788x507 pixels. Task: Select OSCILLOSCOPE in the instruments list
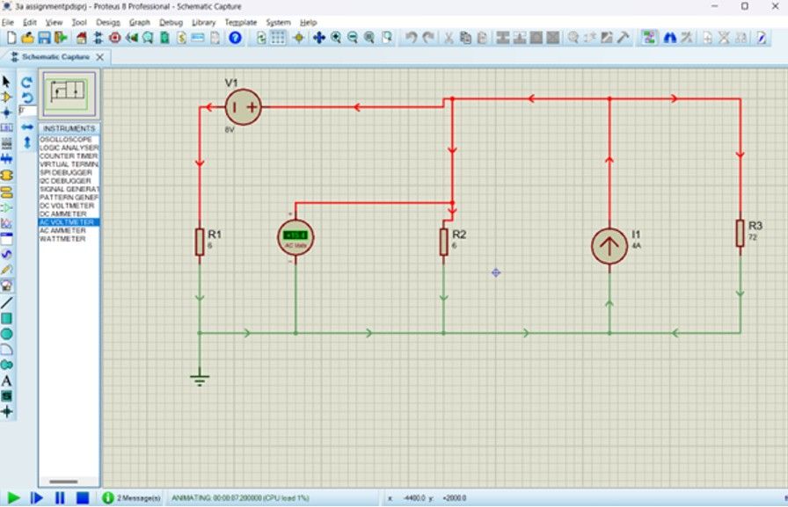[69, 140]
